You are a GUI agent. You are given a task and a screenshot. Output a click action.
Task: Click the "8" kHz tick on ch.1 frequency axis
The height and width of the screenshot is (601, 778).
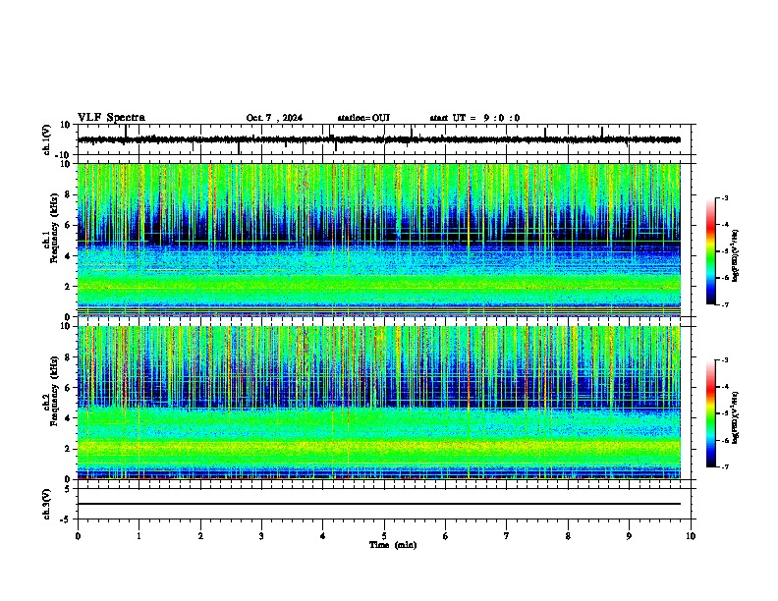coord(69,194)
